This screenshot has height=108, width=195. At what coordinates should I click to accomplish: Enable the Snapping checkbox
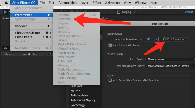118,12
